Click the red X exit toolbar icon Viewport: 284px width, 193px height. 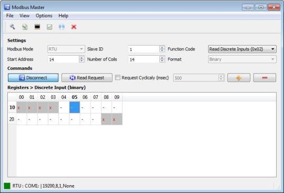click(x=74, y=27)
